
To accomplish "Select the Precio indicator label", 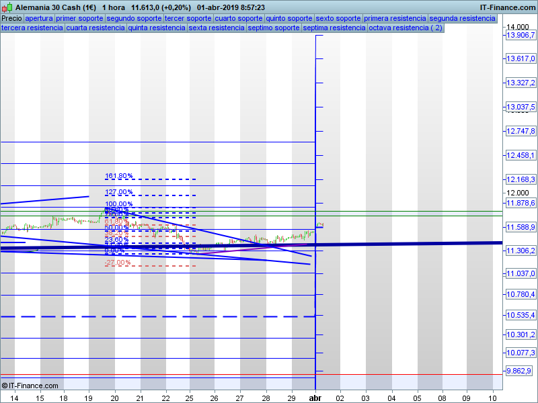I will click(11, 18).
